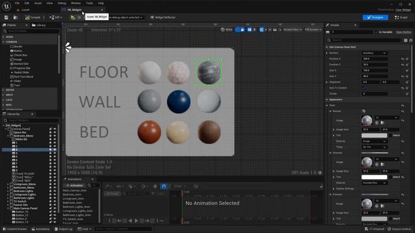Select the Main Canvas Panel hierarchy item
Image resolution: width=415 pixels, height=233 pixels.
pyautogui.click(x=25, y=208)
